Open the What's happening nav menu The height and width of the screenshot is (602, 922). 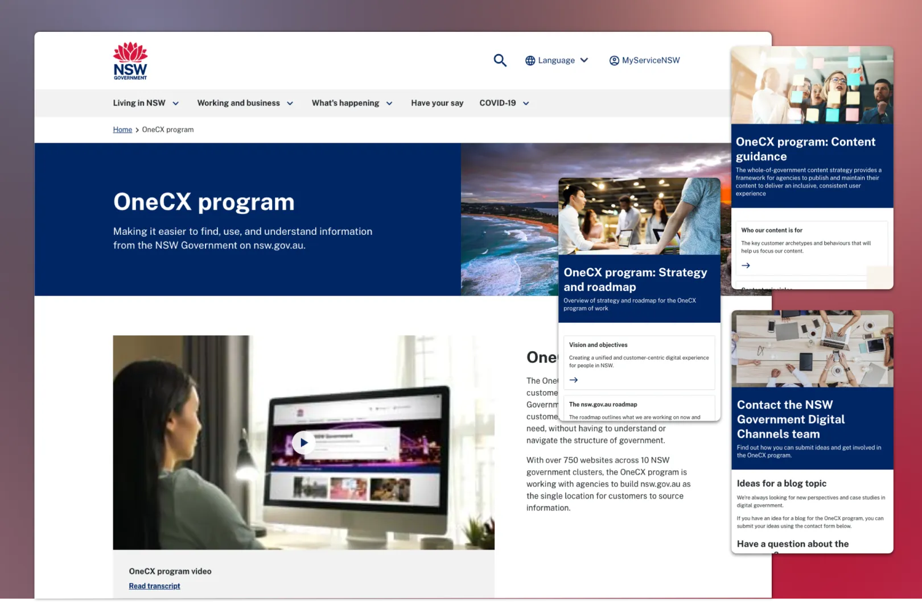coord(352,103)
